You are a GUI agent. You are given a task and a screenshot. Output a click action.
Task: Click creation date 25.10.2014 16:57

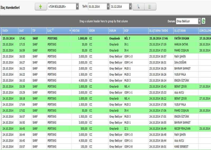point(158,56)
